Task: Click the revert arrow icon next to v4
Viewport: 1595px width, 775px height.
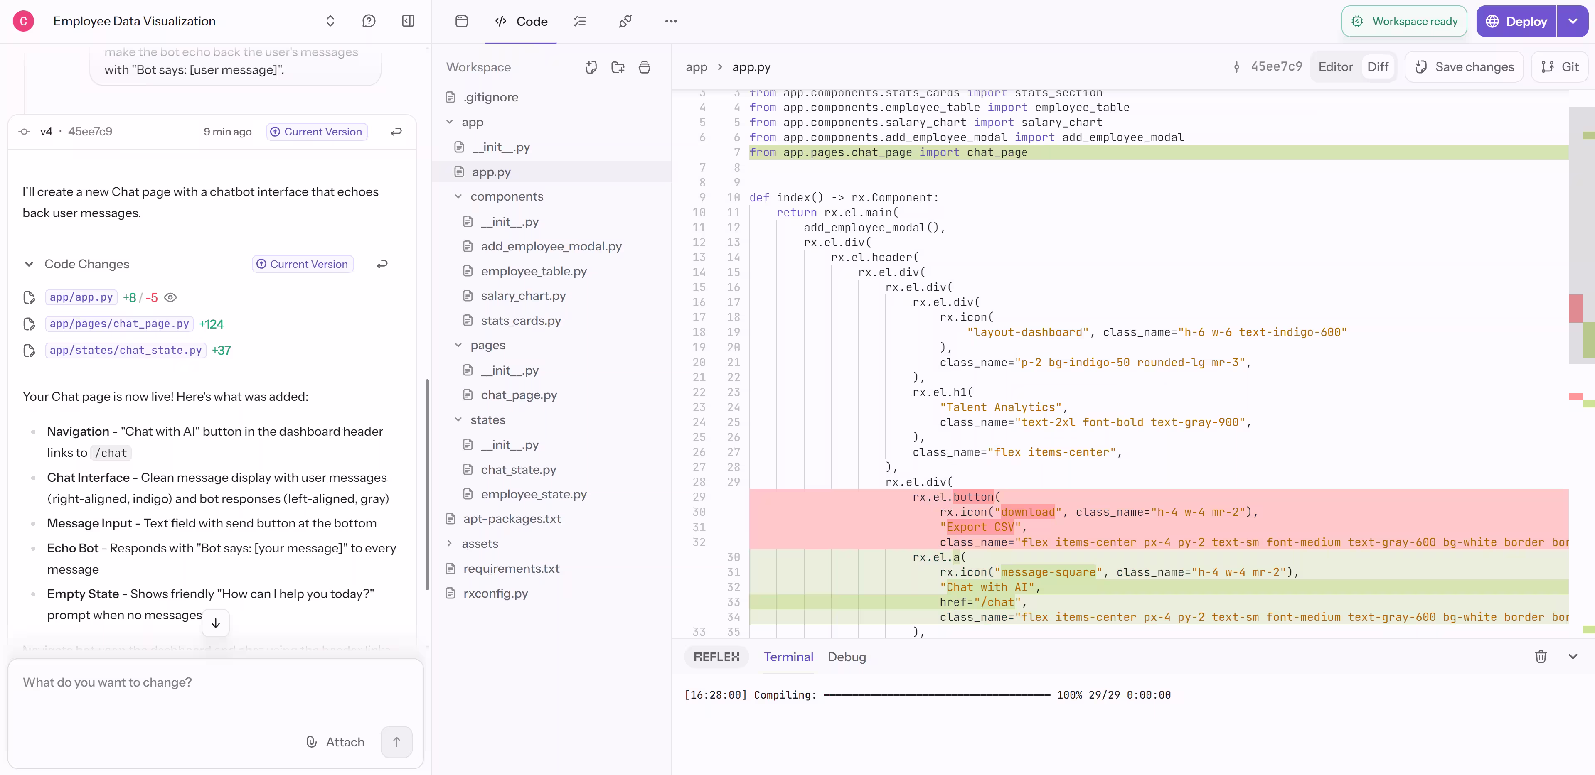Action: [x=396, y=131]
